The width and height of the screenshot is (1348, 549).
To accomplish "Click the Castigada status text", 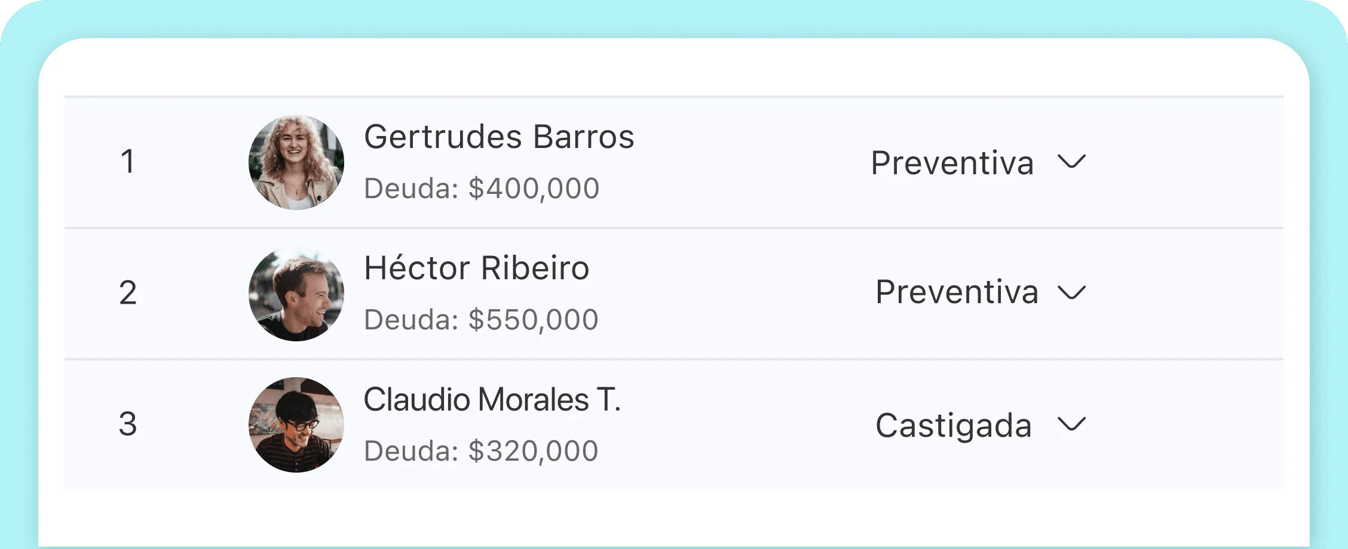I will coord(953,425).
